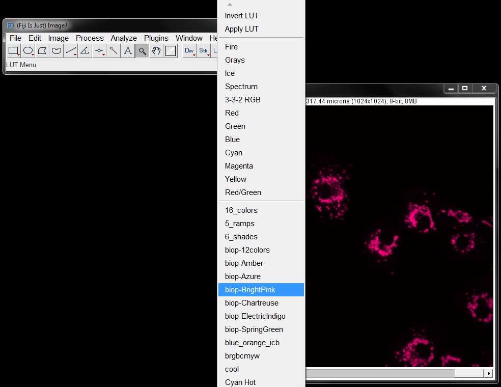Select the Multi-point tool
This screenshot has width=501, height=387.
point(99,51)
